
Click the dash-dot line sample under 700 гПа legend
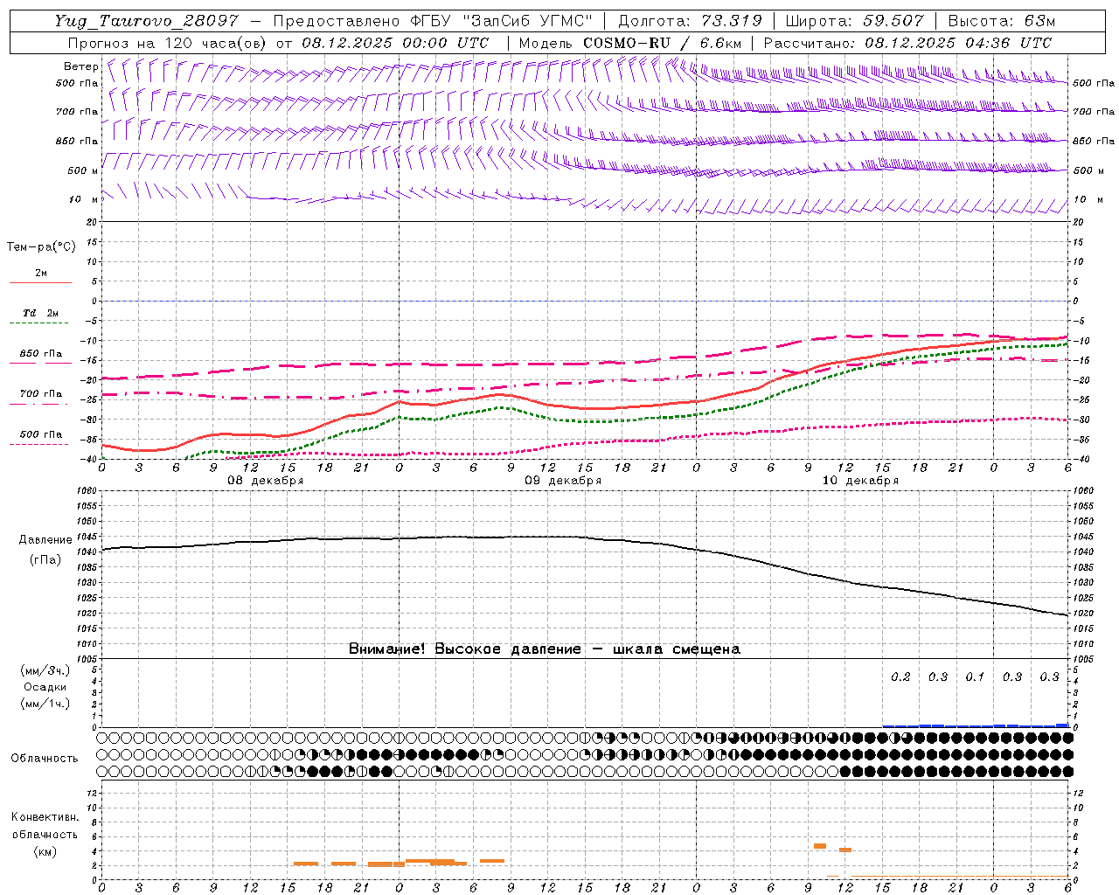(x=38, y=404)
